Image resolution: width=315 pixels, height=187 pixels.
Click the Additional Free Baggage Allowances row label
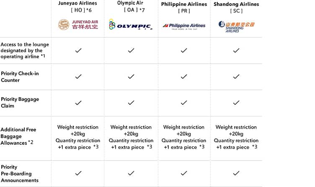(x=19, y=136)
